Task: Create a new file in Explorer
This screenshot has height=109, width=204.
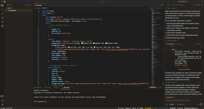Action: [25, 5]
